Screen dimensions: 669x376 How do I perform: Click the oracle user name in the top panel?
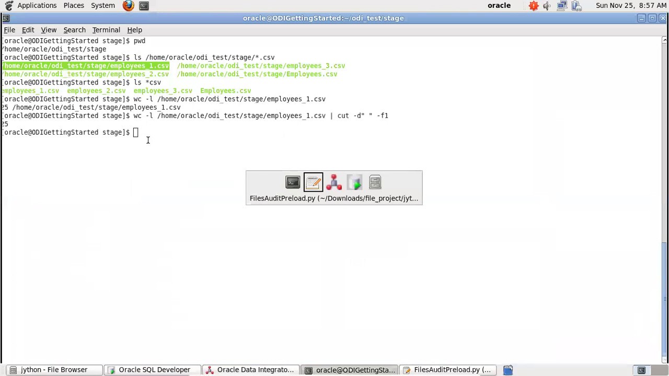pos(499,6)
